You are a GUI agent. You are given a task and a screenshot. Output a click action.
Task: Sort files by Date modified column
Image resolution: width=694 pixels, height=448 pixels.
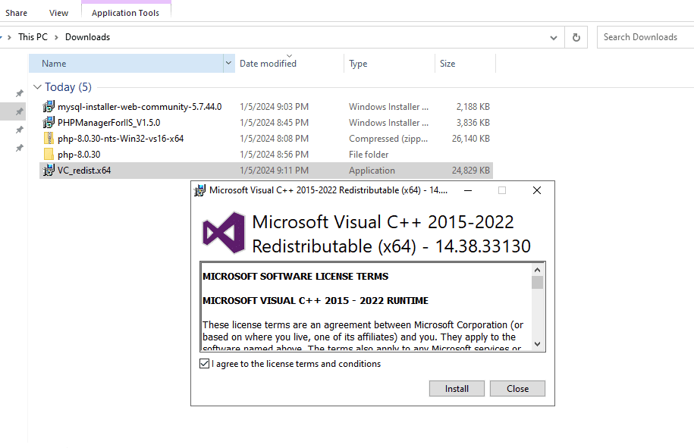click(x=268, y=64)
